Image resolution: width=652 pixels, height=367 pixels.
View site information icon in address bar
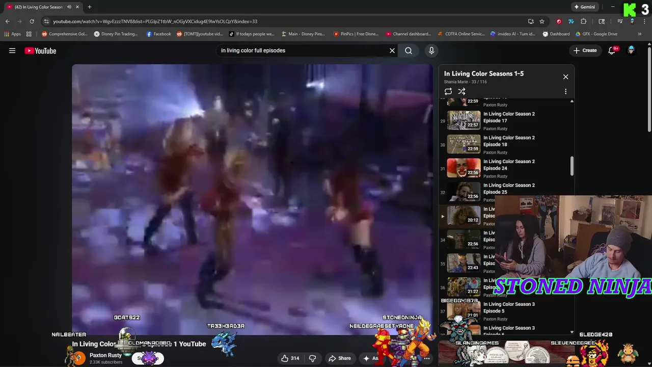coord(46,21)
